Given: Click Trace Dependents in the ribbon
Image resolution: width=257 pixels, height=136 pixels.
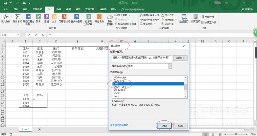Looking at the screenshot, I should [x=149, y=19].
